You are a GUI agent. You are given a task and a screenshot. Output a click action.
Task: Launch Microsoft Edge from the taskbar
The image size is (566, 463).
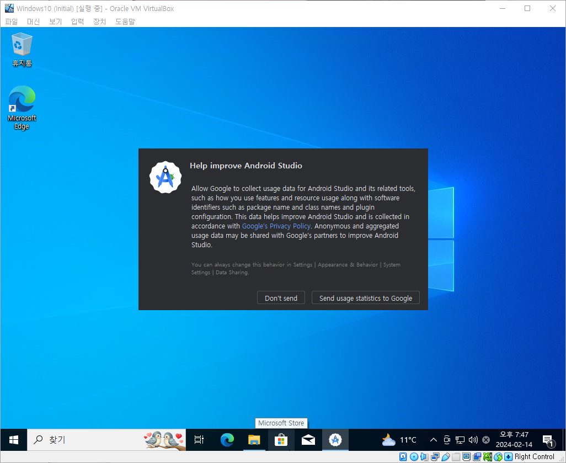[227, 439]
